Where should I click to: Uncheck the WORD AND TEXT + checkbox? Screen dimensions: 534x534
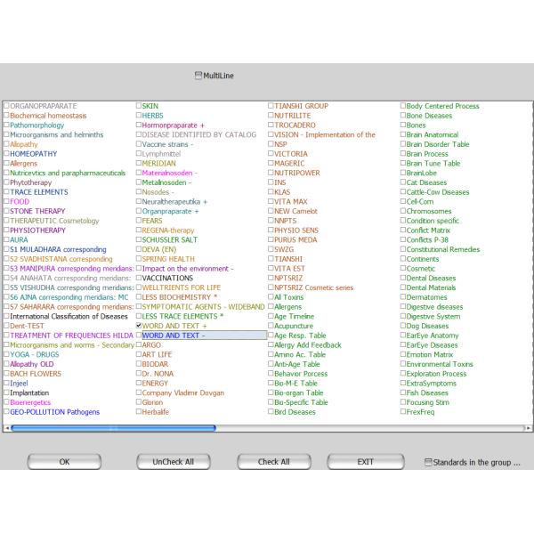click(x=139, y=326)
